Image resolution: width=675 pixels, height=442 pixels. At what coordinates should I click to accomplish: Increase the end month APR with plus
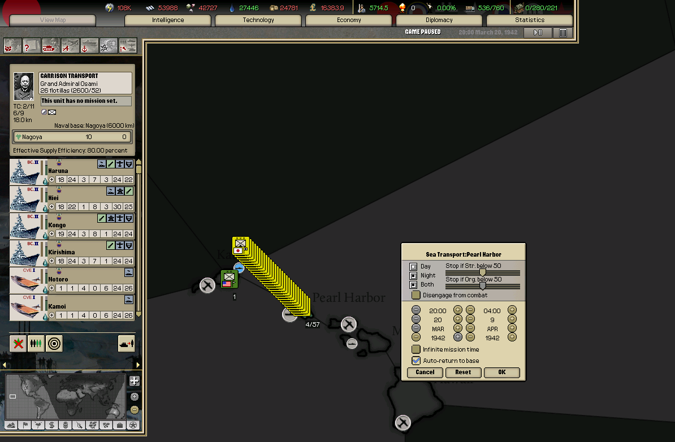tap(512, 328)
